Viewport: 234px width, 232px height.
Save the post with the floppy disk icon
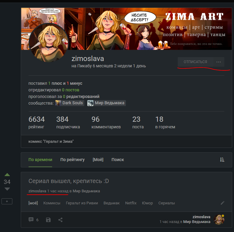pyautogui.click(x=48, y=220)
